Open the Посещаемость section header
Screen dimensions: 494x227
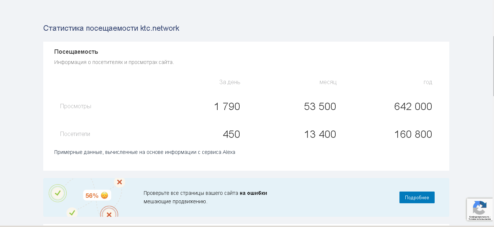76,52
